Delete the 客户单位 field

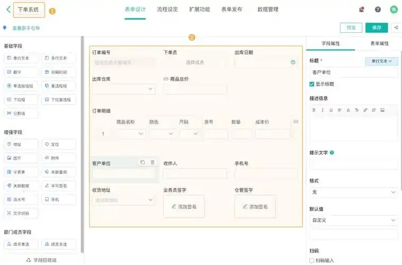153,162
